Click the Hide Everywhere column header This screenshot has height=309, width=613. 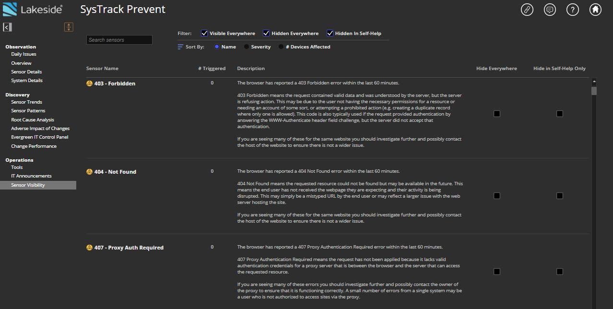496,69
